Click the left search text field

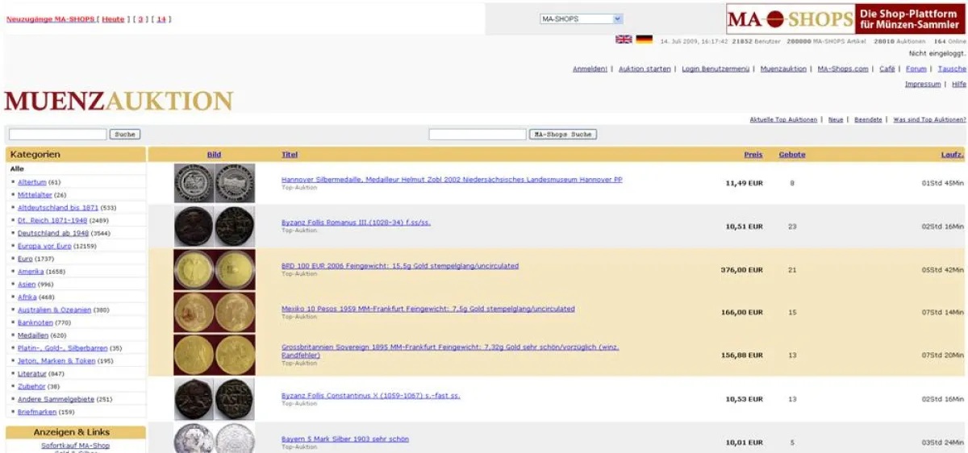[57, 135]
